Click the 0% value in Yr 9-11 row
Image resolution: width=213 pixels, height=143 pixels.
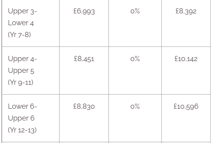tap(135, 59)
